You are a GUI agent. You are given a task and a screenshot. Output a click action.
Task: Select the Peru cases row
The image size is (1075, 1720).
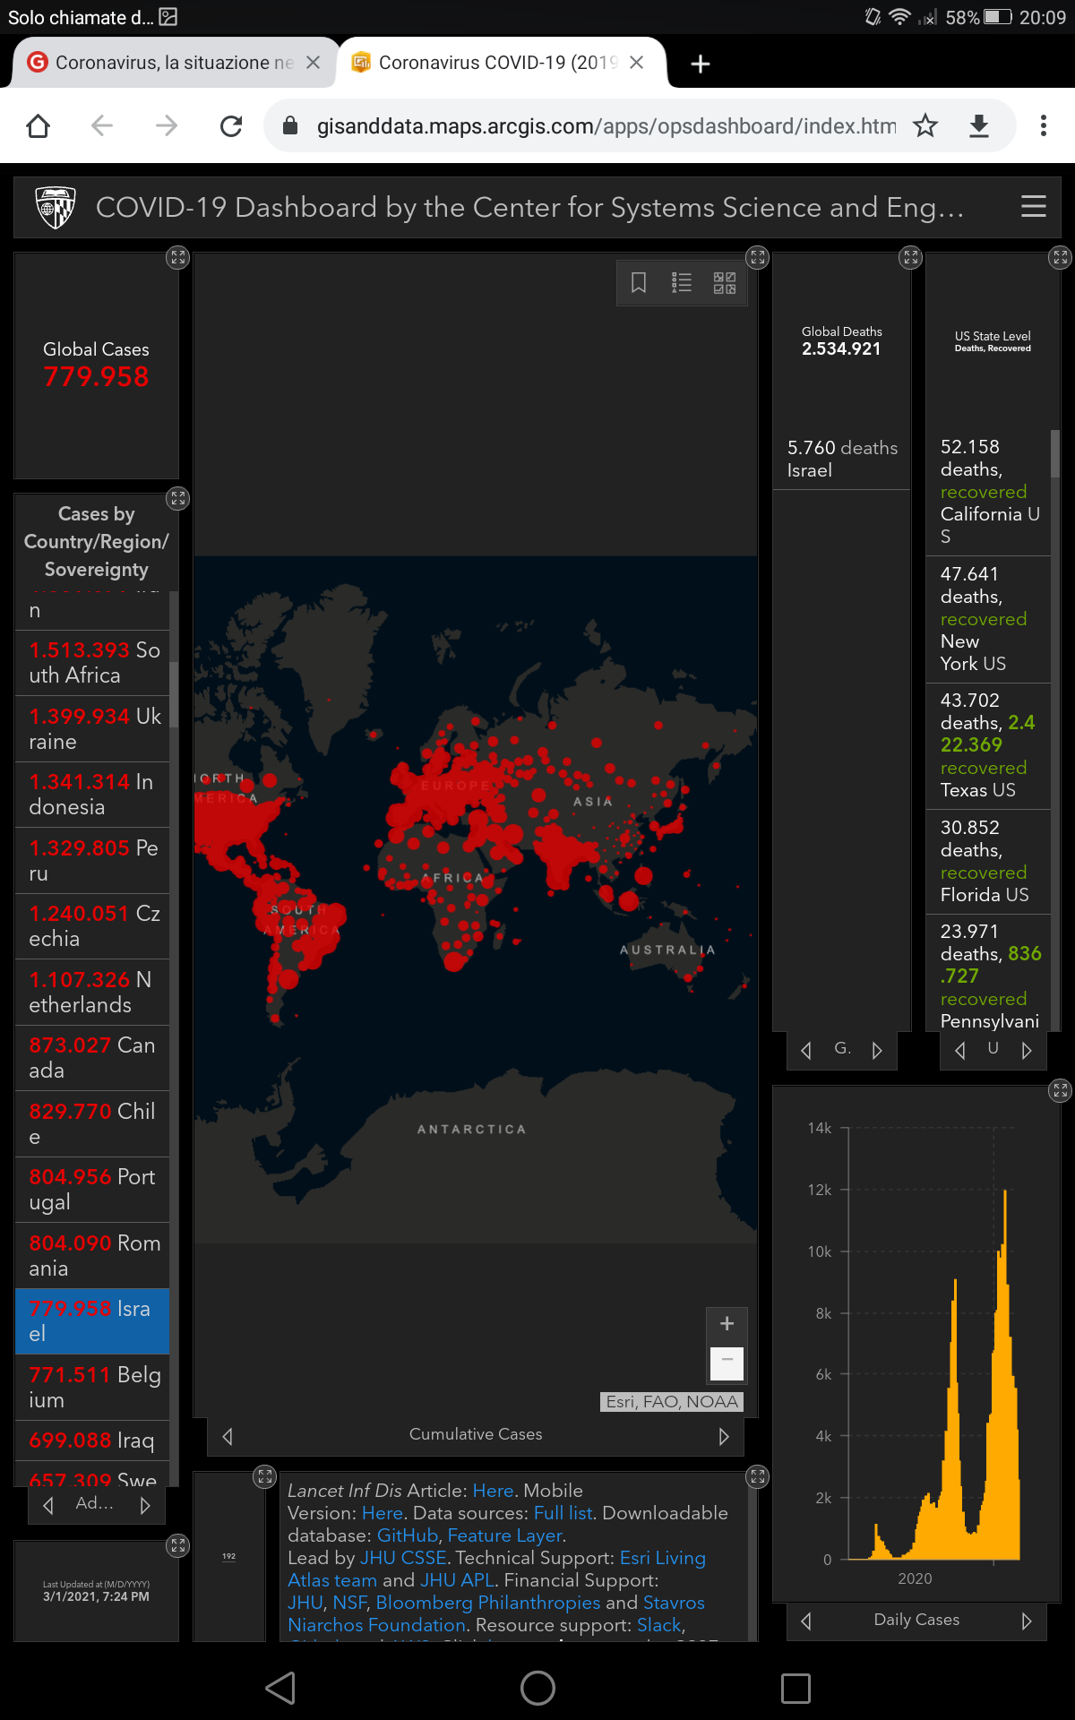pyautogui.click(x=92, y=860)
